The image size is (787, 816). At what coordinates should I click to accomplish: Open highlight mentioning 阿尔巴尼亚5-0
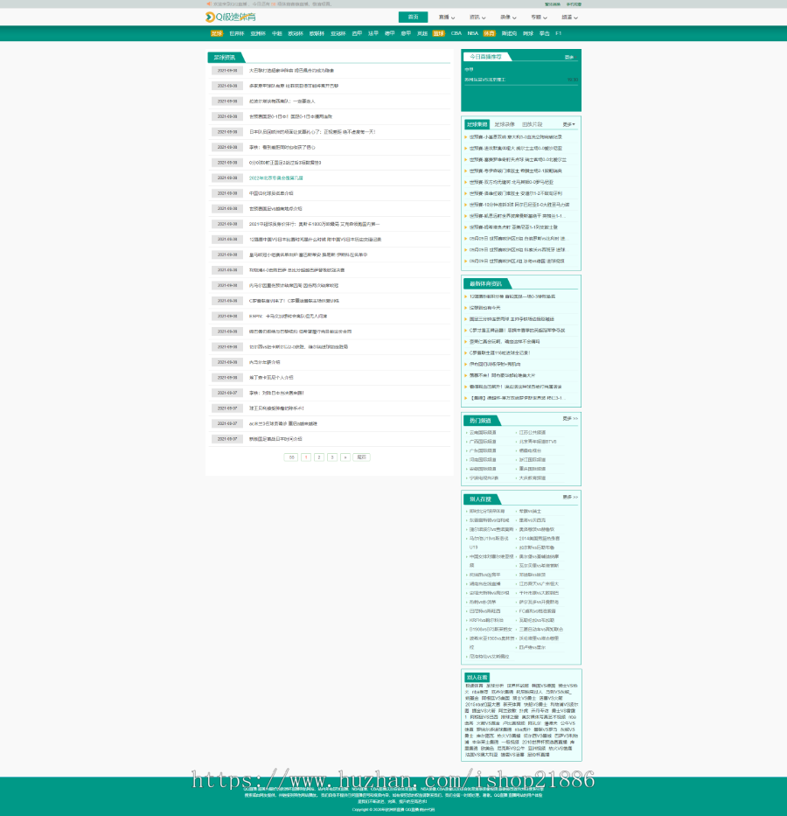(x=519, y=205)
